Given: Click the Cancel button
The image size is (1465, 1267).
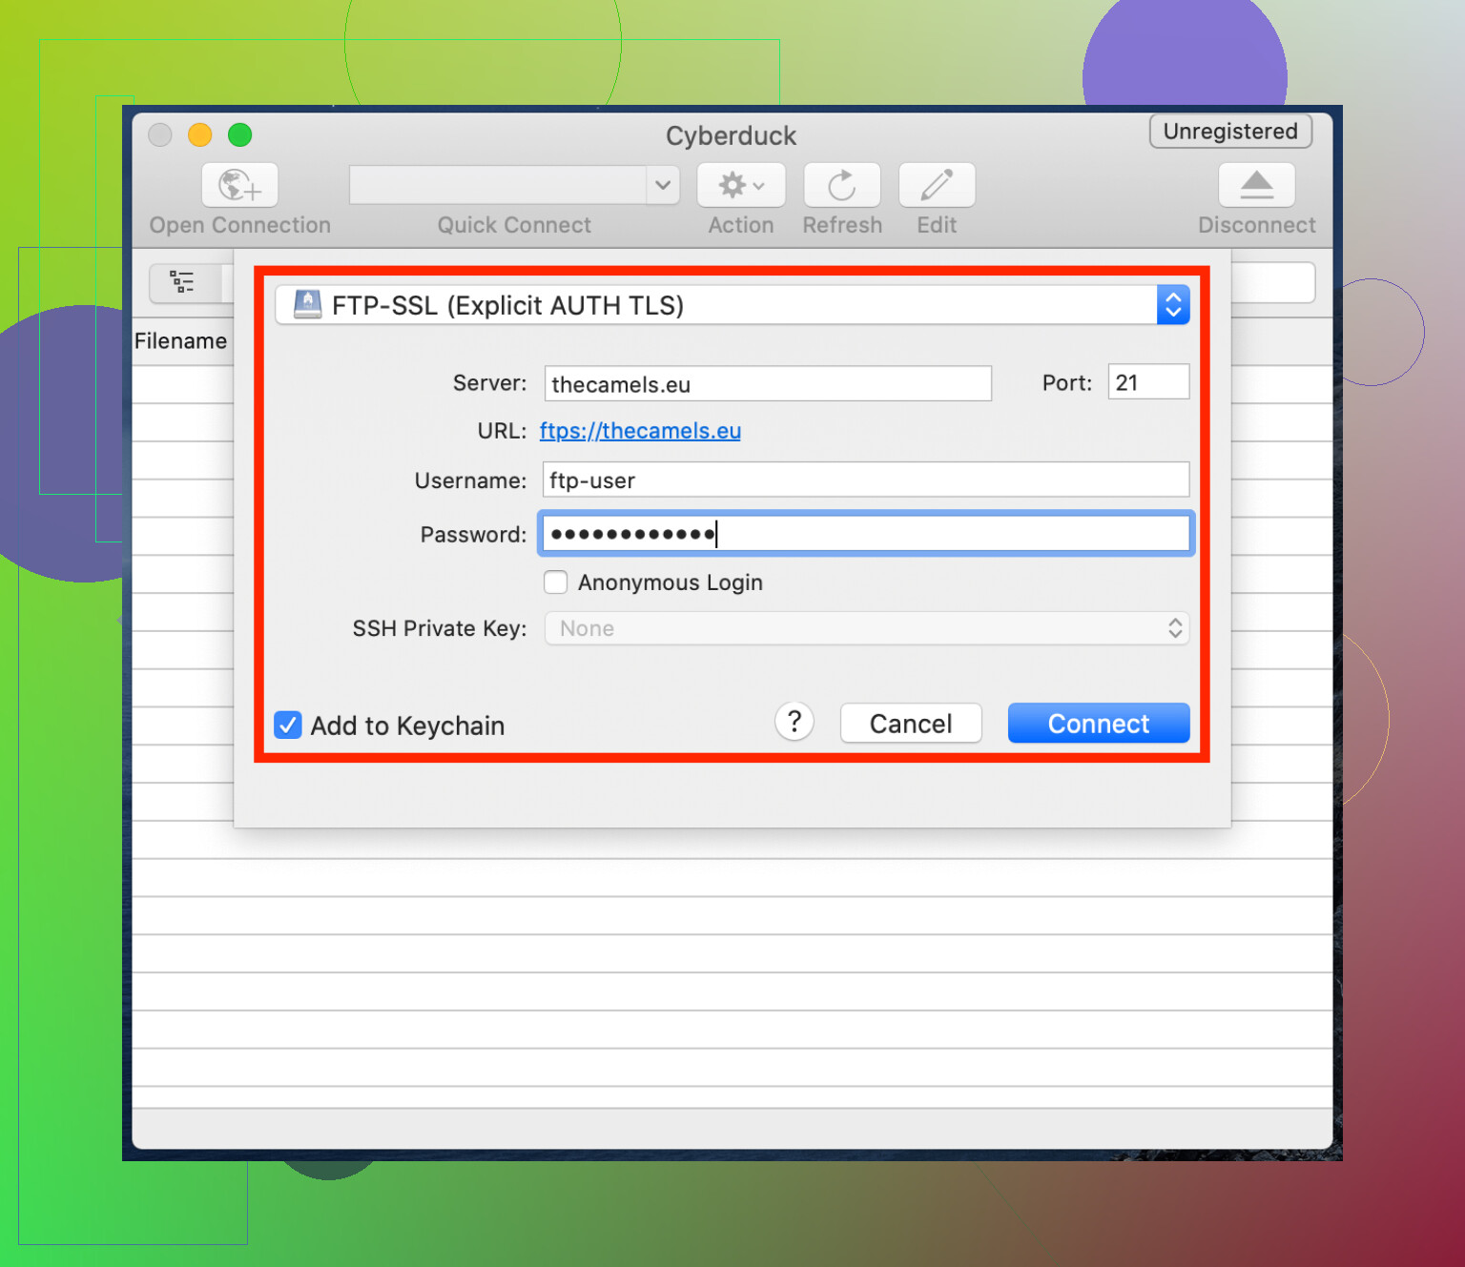Looking at the screenshot, I should click(x=911, y=724).
